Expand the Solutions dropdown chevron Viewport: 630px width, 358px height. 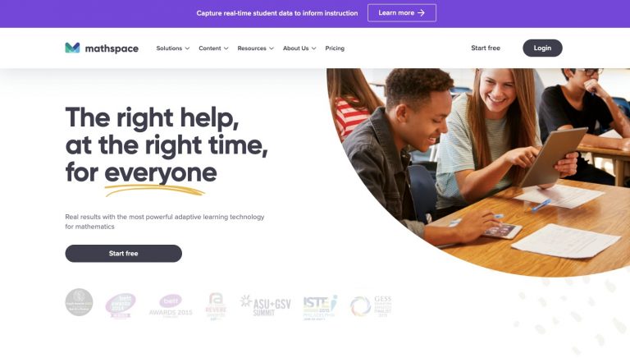tap(187, 48)
